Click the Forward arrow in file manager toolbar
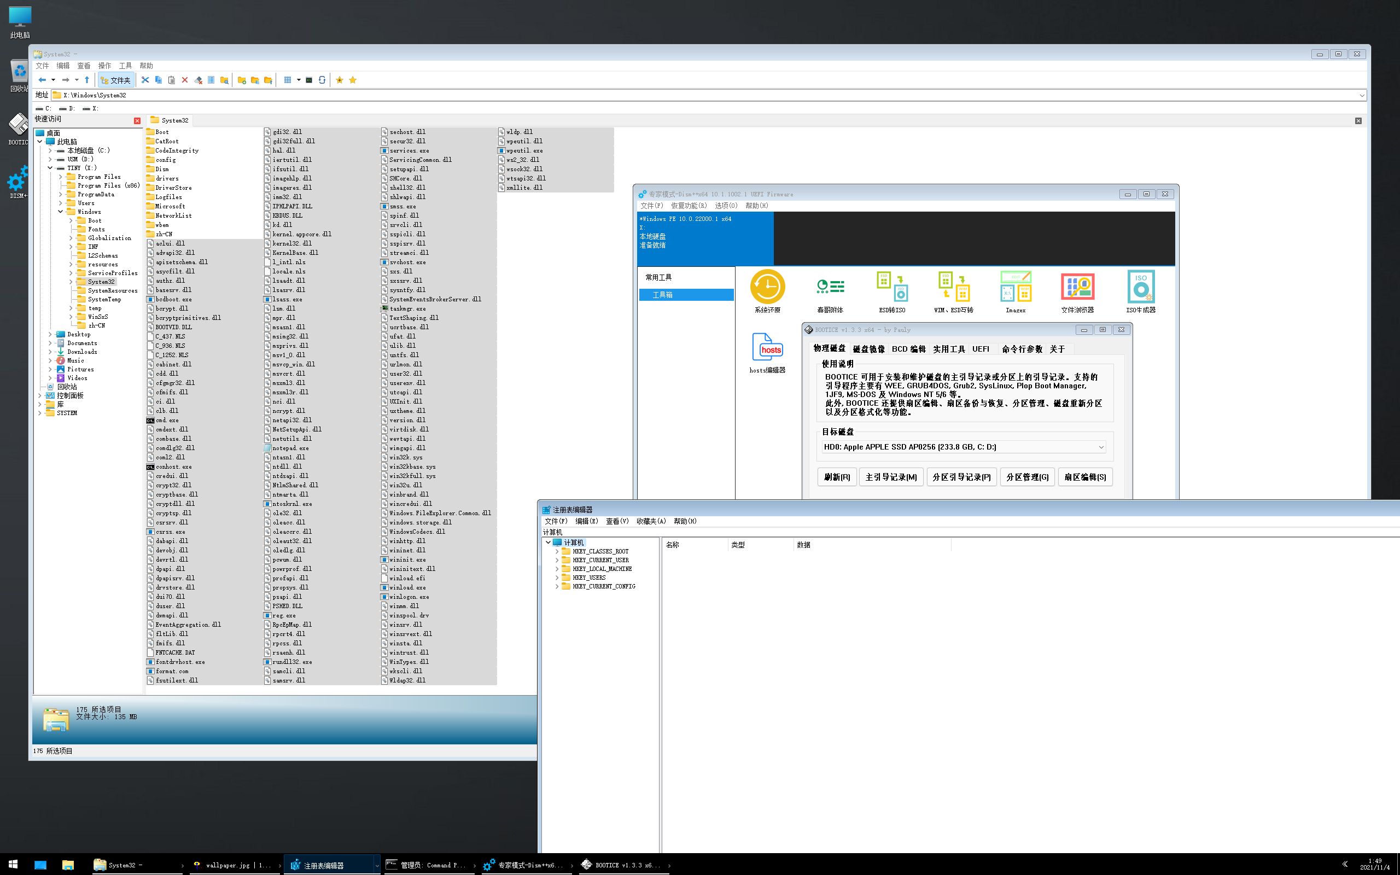Viewport: 1400px width, 875px height. 66,80
